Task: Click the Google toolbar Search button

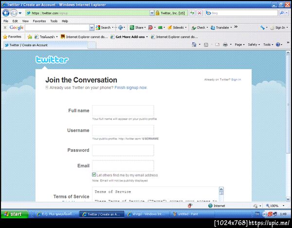Action: 103,28
